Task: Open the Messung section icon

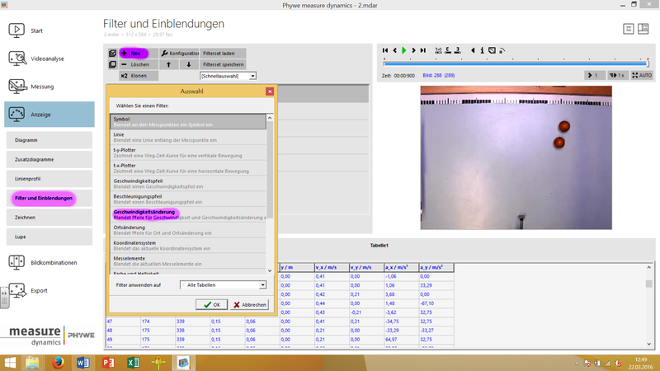Action: tap(17, 86)
